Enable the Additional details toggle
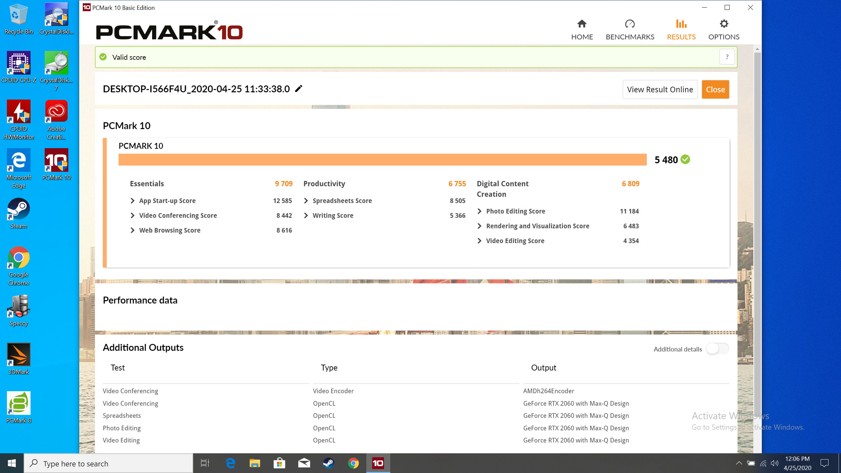Image resolution: width=841 pixels, height=473 pixels. [717, 349]
